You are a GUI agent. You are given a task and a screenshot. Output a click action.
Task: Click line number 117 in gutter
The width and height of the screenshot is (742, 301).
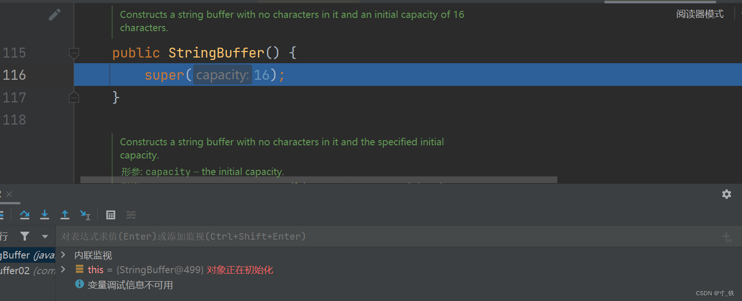click(15, 98)
